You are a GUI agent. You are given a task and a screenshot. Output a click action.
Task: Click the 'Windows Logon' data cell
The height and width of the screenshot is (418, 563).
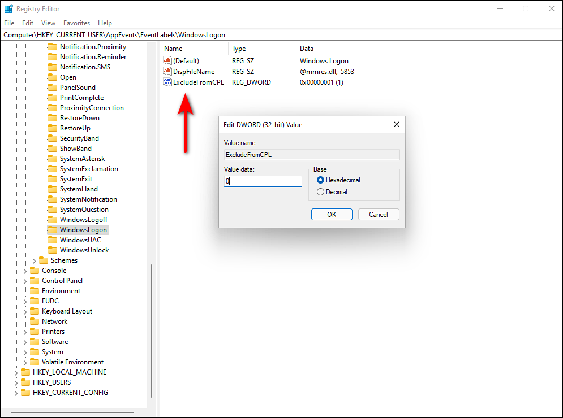tap(324, 60)
